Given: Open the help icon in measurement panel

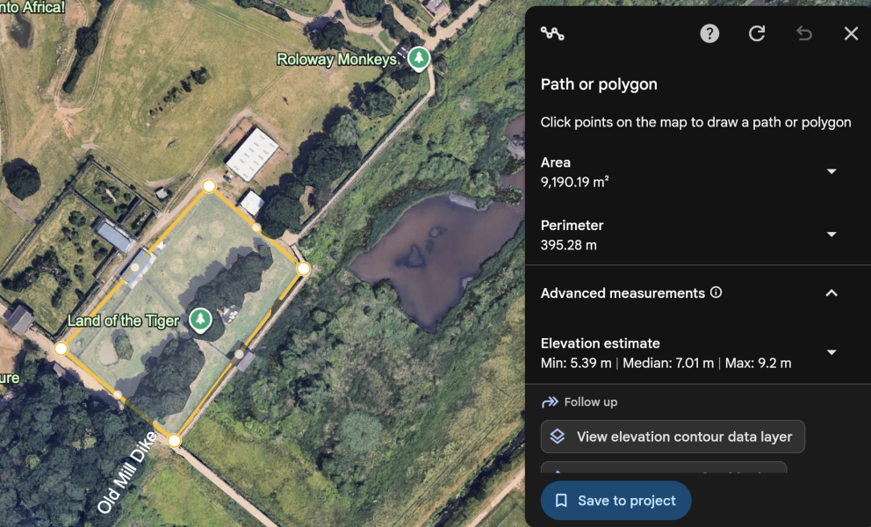Looking at the screenshot, I should pos(709,33).
